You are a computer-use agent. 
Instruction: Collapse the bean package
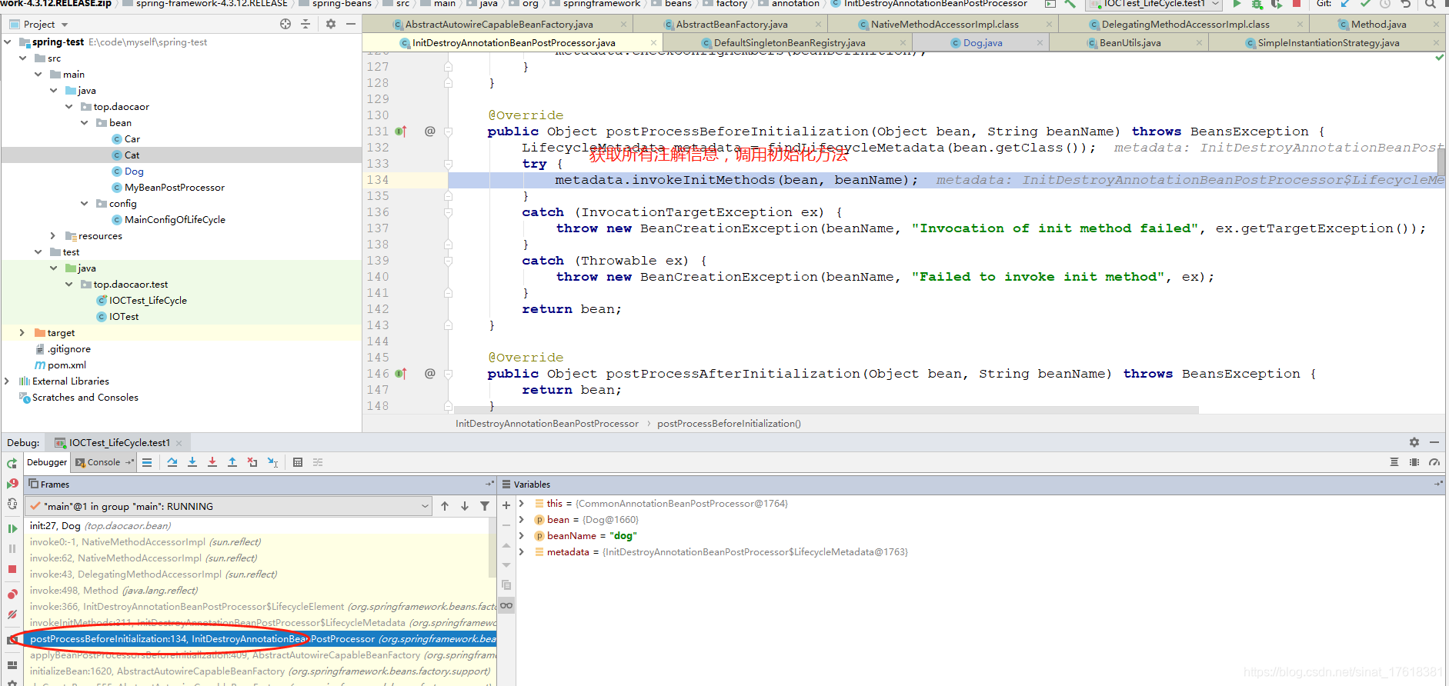point(85,123)
